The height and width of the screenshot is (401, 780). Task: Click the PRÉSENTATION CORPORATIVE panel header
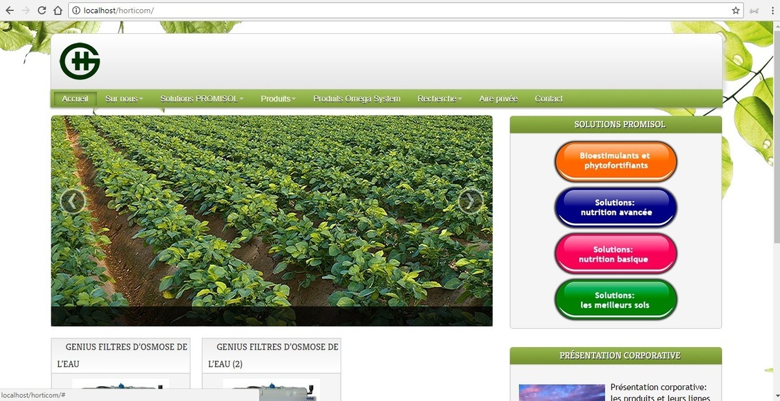(616, 356)
